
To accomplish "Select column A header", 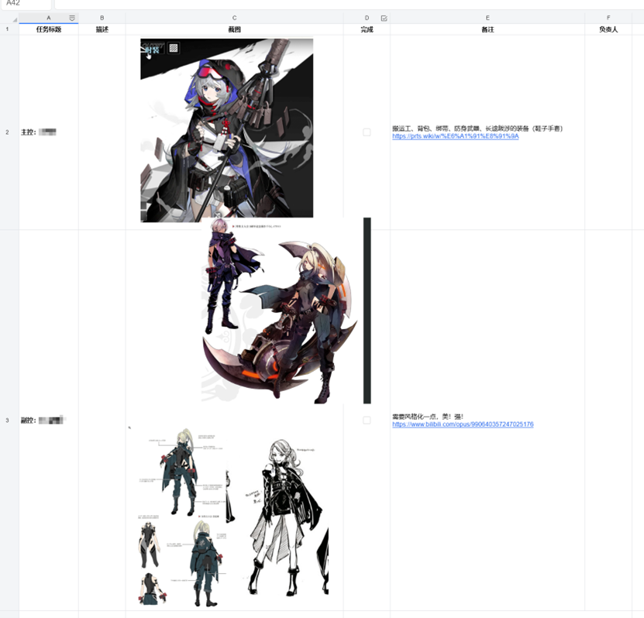I will point(49,18).
